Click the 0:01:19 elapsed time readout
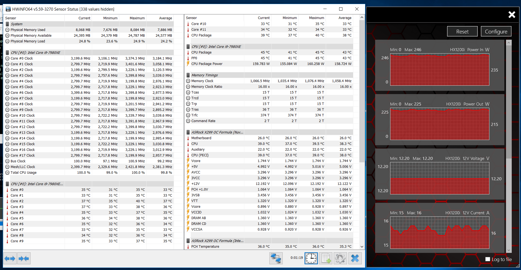This screenshot has height=270, width=521. coord(296,257)
